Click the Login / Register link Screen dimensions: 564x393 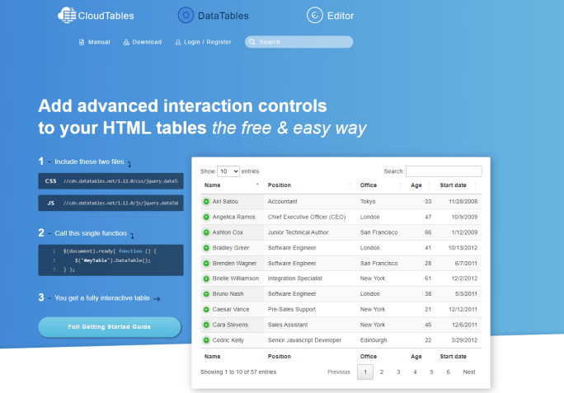tap(203, 42)
